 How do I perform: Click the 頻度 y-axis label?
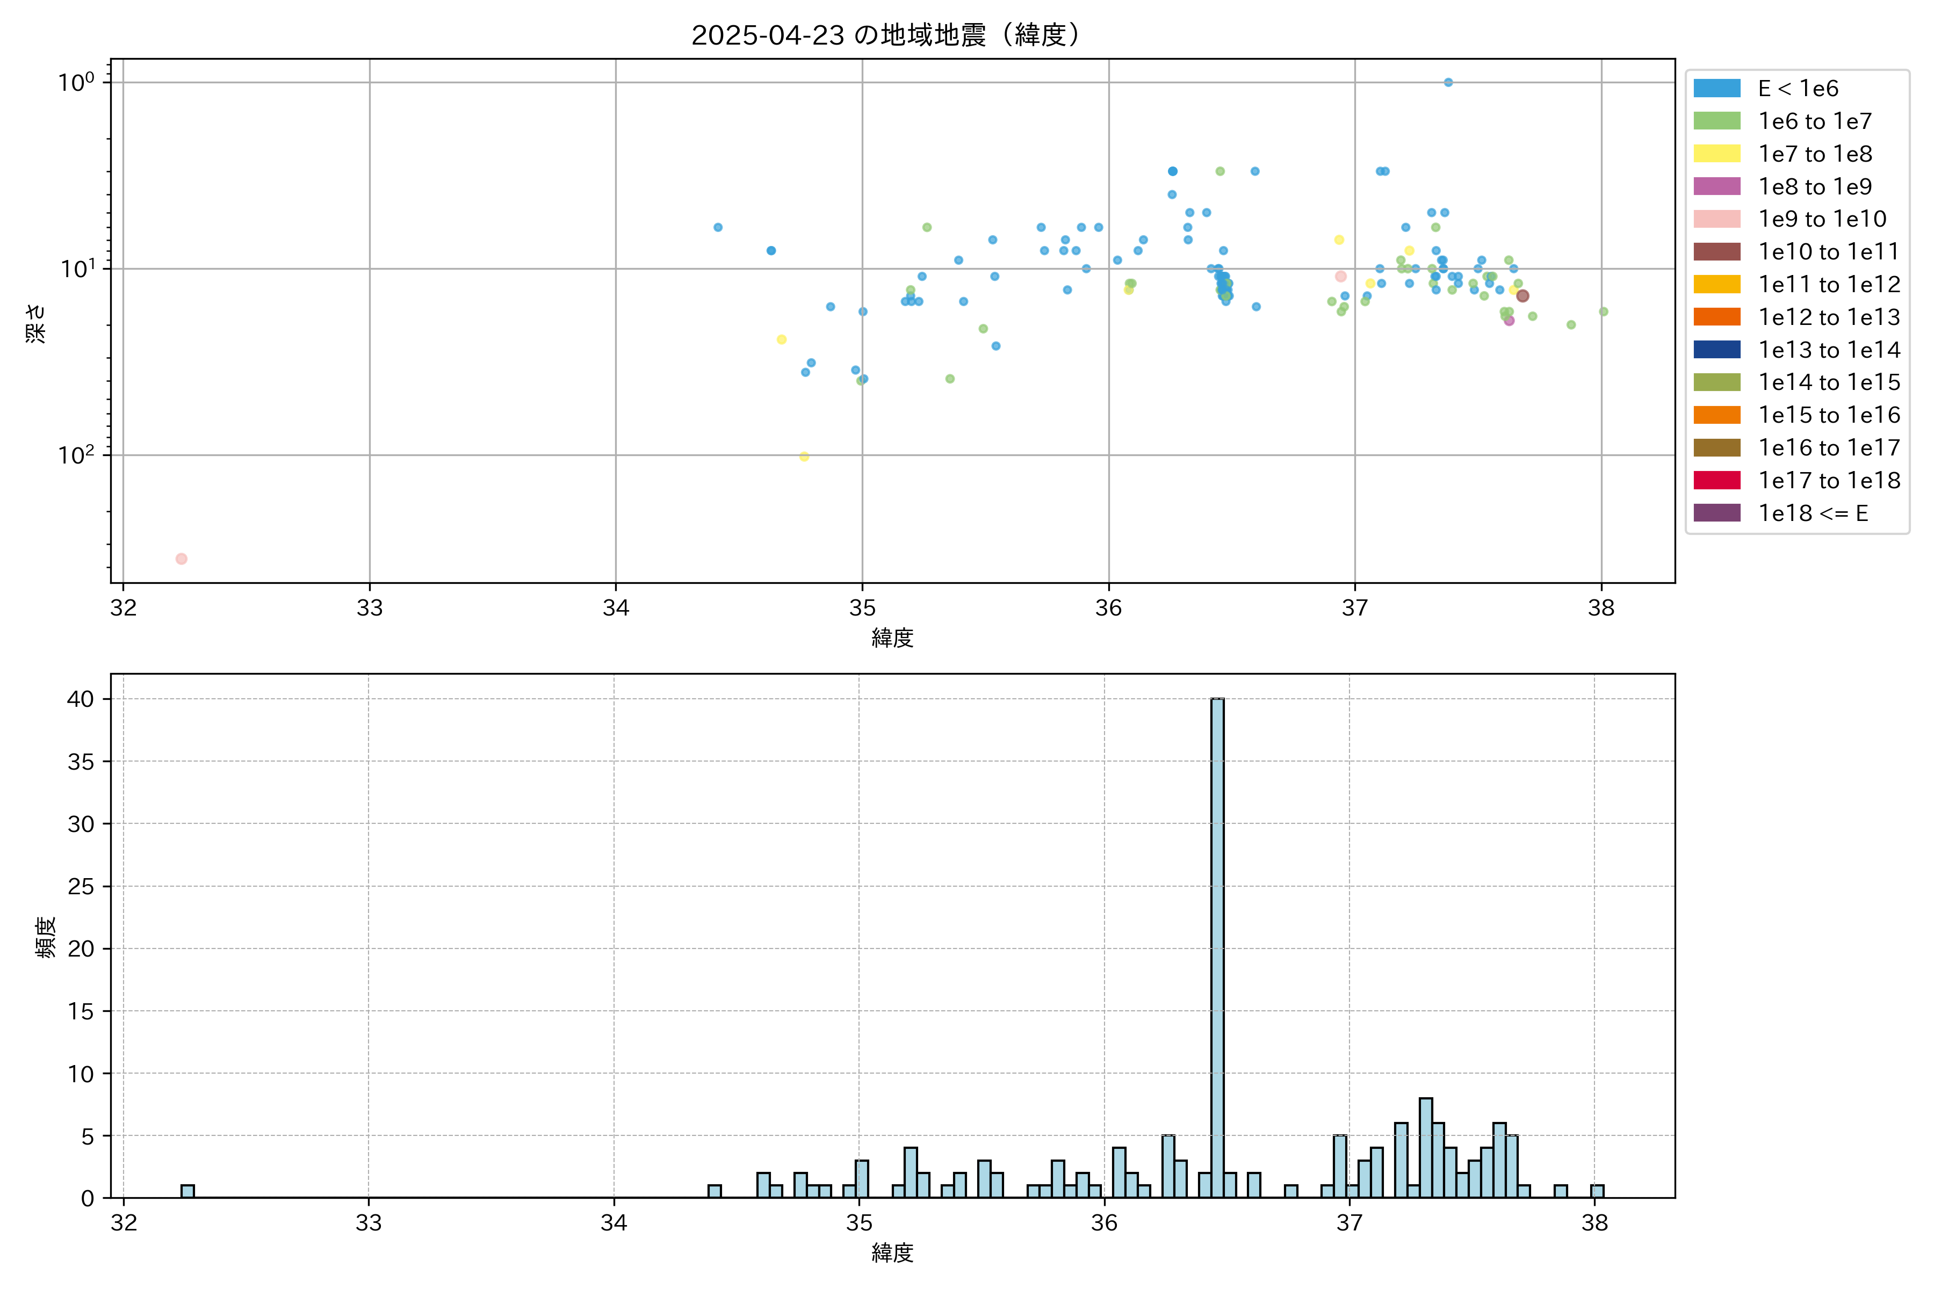pos(46,937)
